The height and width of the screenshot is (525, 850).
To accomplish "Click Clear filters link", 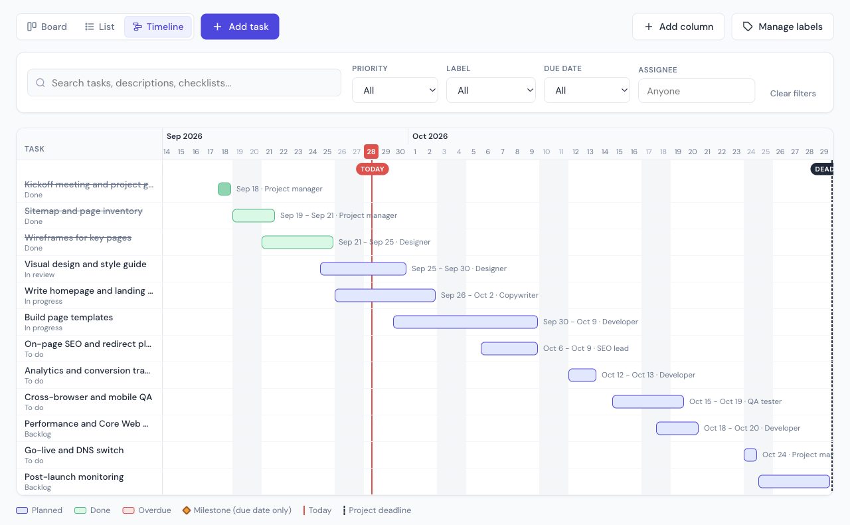I will point(793,94).
